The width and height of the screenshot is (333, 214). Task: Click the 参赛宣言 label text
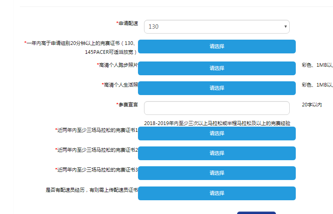(127, 105)
